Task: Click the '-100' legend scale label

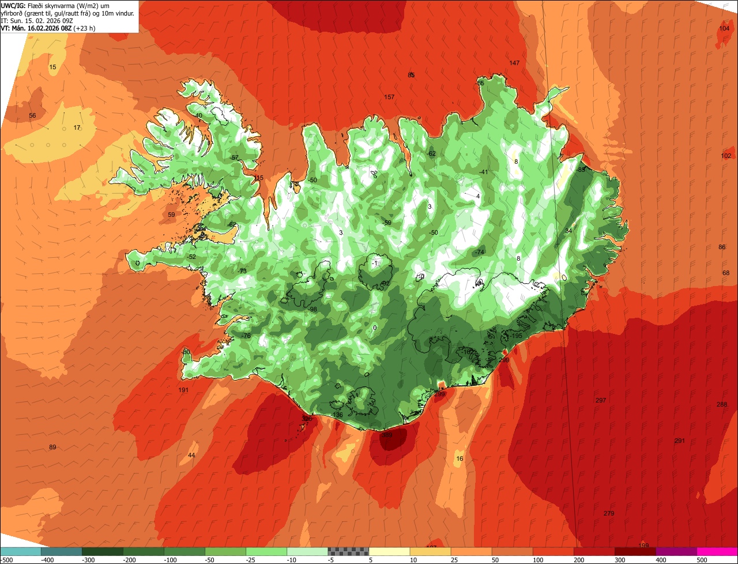Action: [169, 560]
